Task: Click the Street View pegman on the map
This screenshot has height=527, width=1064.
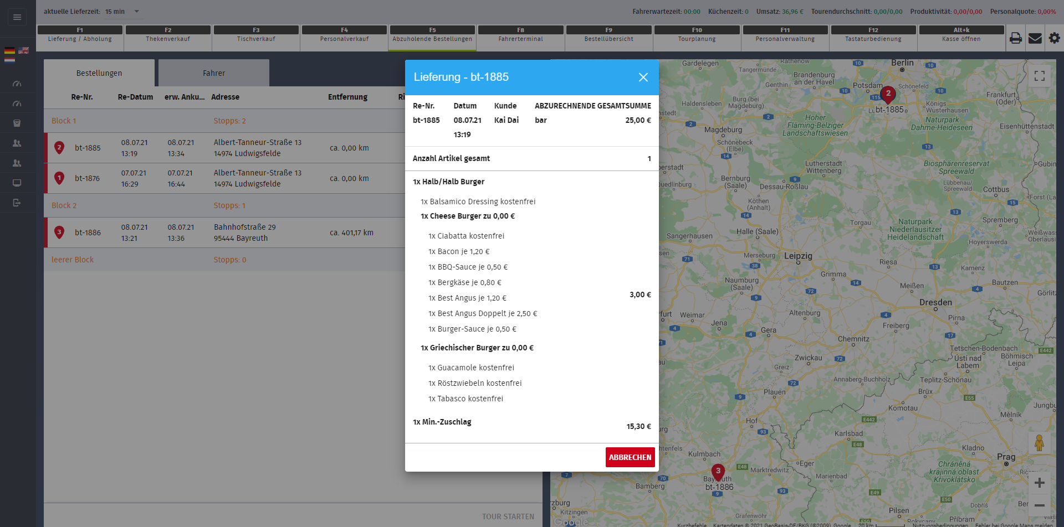Action: [1040, 442]
